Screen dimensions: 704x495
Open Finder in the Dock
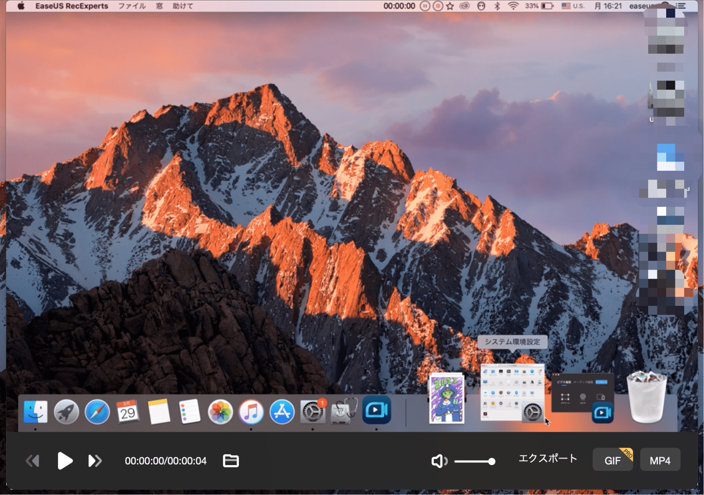point(35,412)
